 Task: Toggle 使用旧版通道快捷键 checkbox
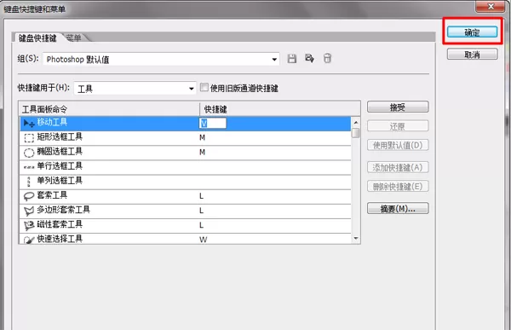[x=204, y=87]
